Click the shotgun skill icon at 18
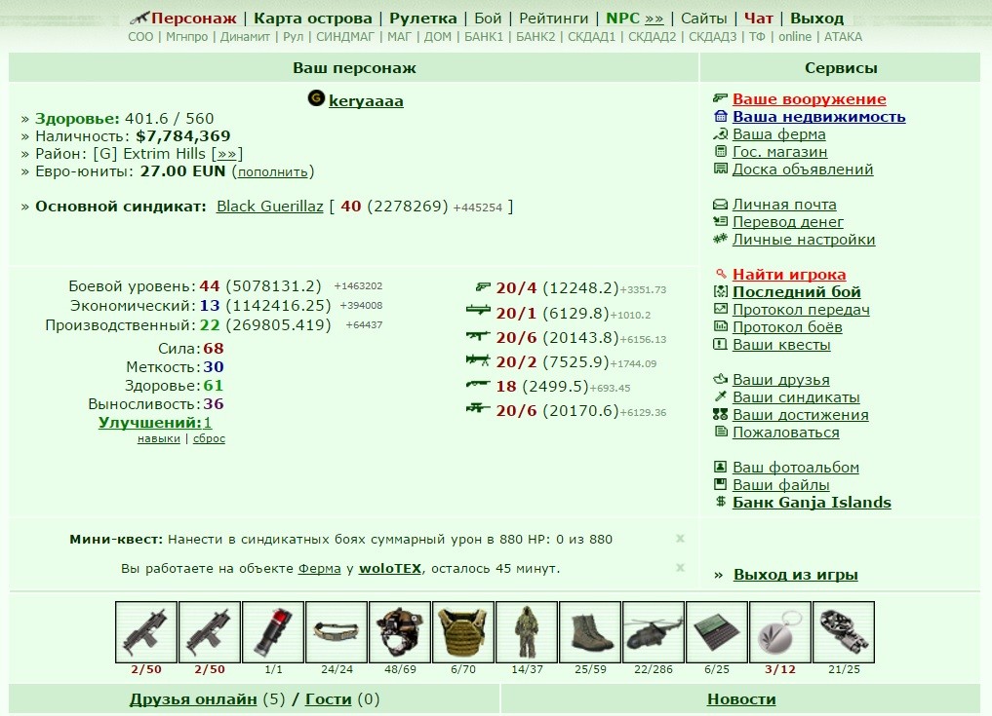 click(478, 384)
